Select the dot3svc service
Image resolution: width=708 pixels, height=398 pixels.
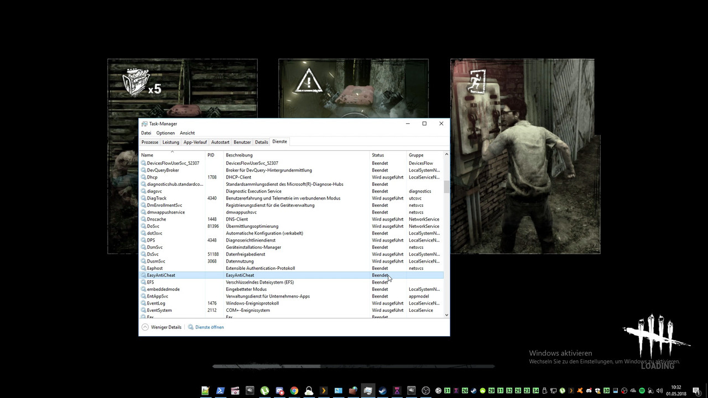291,233
